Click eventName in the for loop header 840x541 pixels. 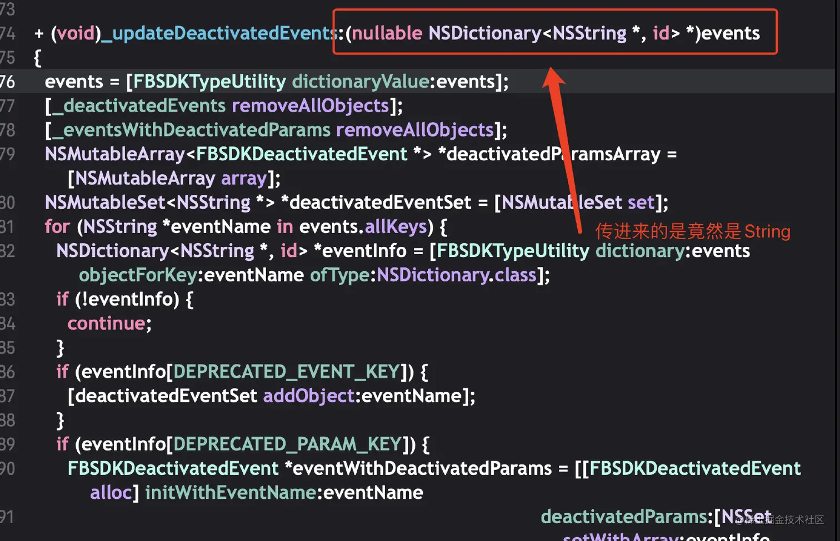[221, 226]
